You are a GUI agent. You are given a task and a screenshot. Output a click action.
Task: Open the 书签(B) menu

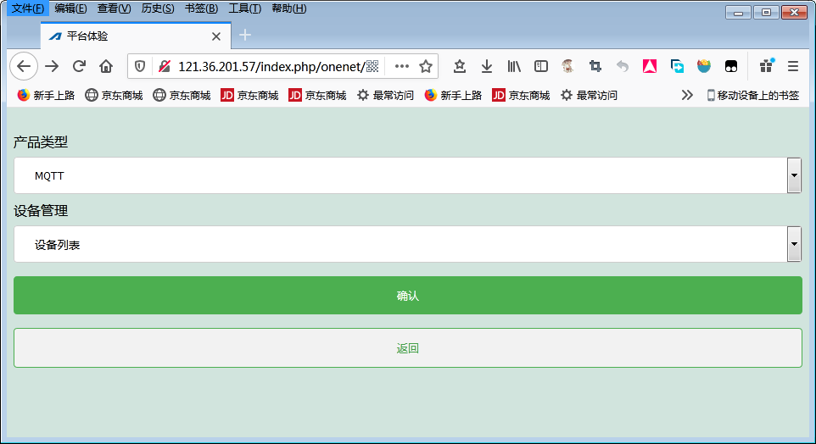(201, 8)
